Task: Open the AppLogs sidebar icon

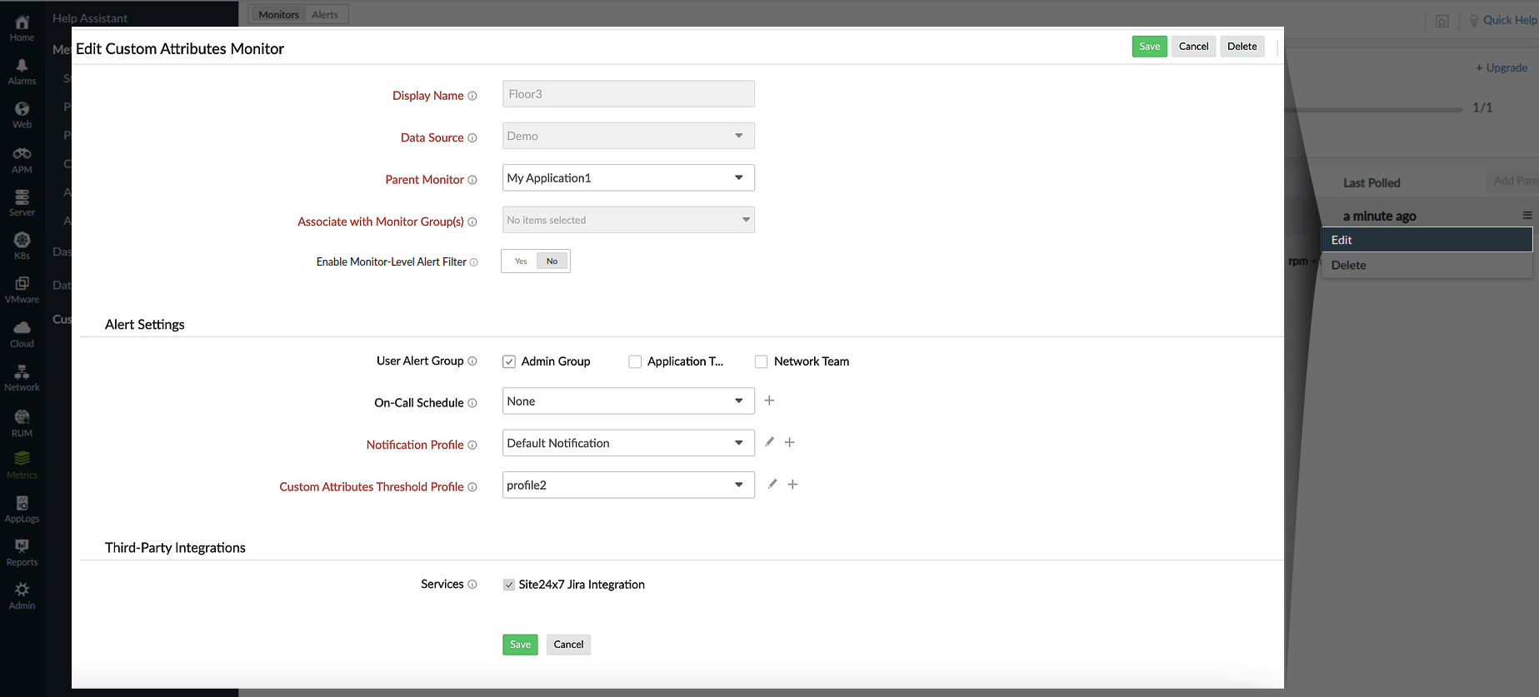Action: [22, 509]
